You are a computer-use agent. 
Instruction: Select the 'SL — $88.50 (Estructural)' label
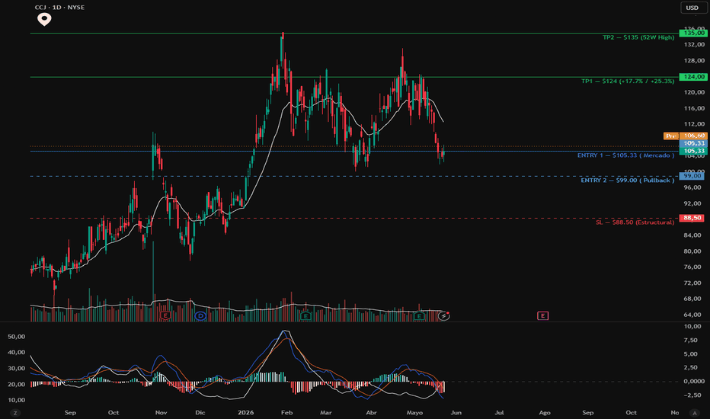pyautogui.click(x=635, y=222)
